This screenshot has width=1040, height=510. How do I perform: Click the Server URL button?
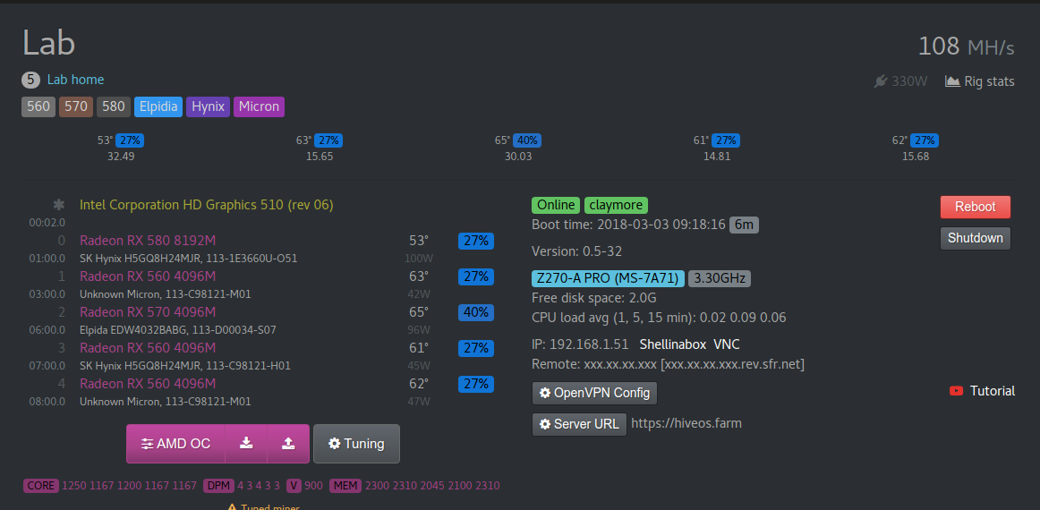point(578,423)
